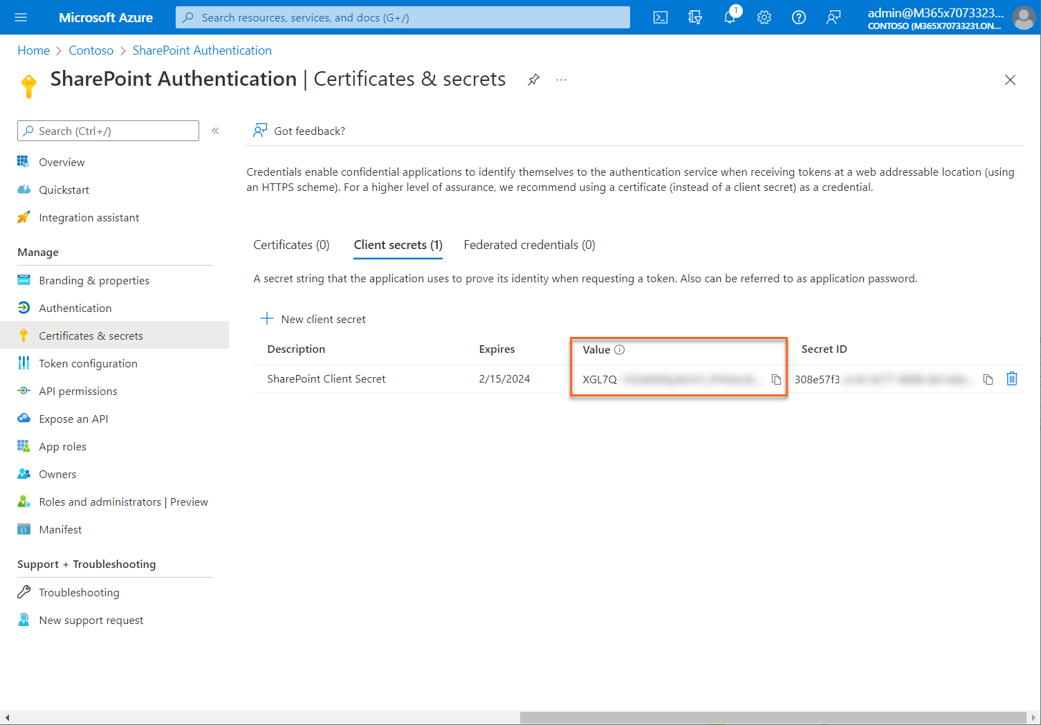The width and height of the screenshot is (1041, 725).
Task: Open the Federated credentials tab
Action: [x=528, y=244]
